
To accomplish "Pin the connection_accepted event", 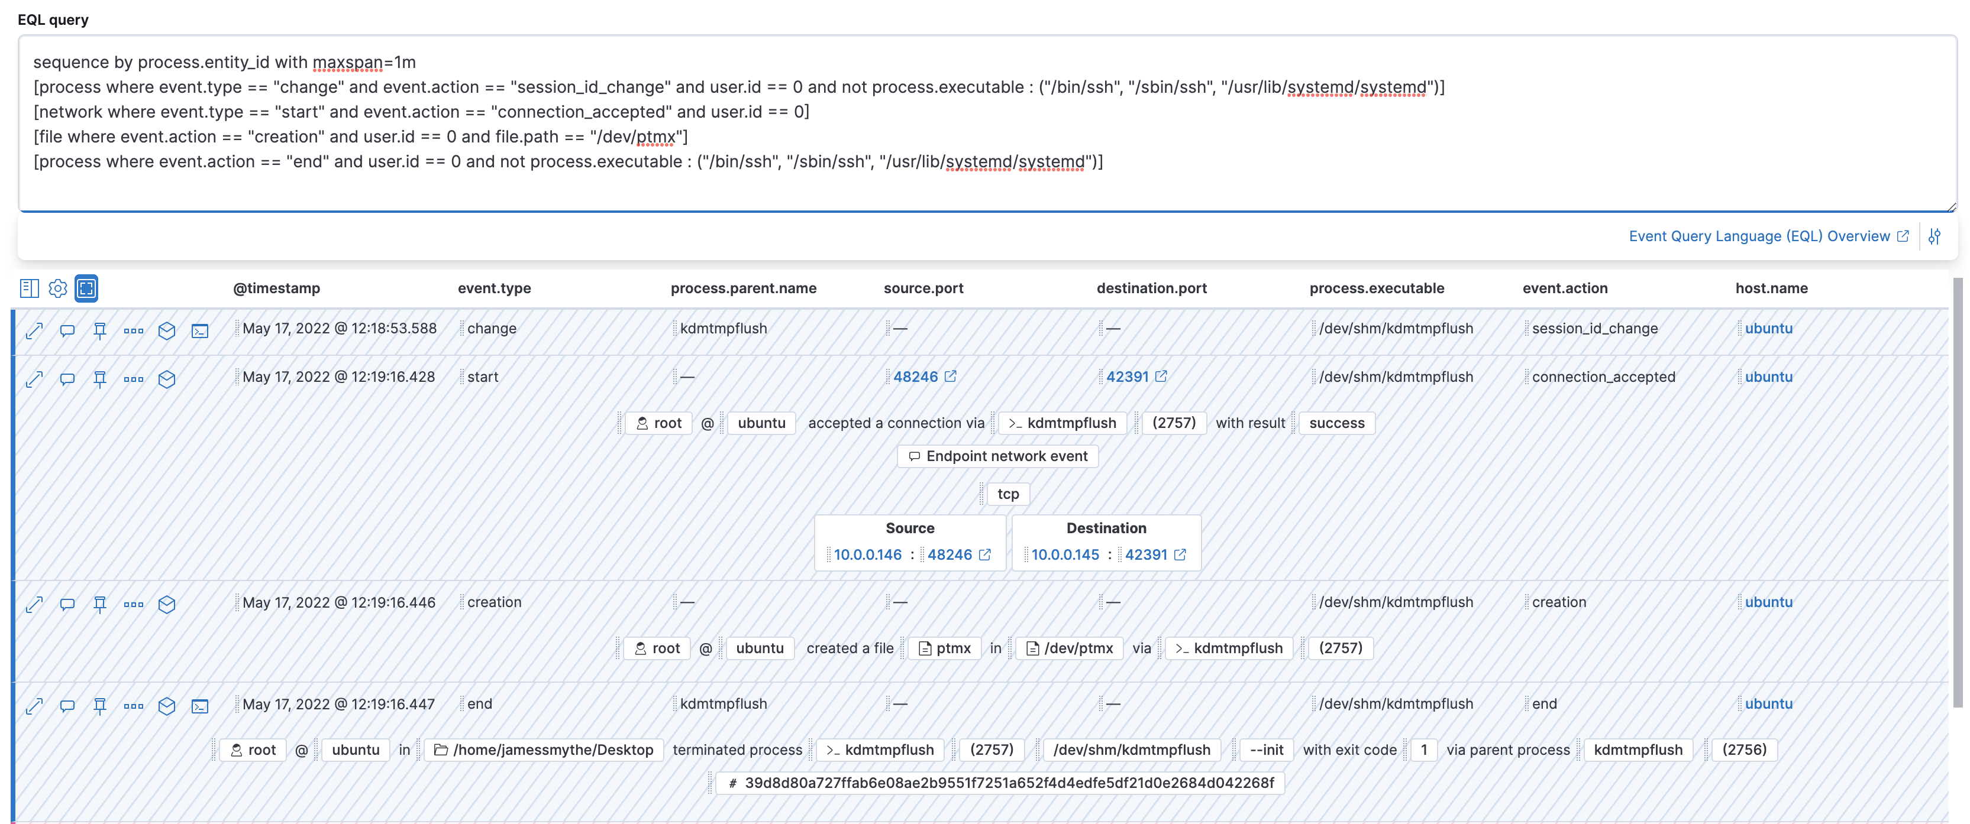I will click(100, 378).
